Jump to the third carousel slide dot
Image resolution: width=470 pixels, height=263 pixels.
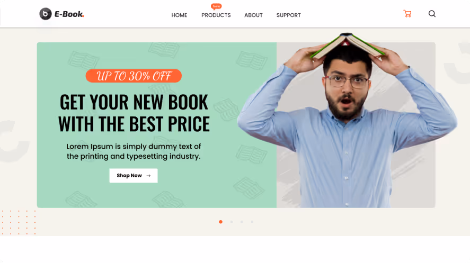[242, 222]
